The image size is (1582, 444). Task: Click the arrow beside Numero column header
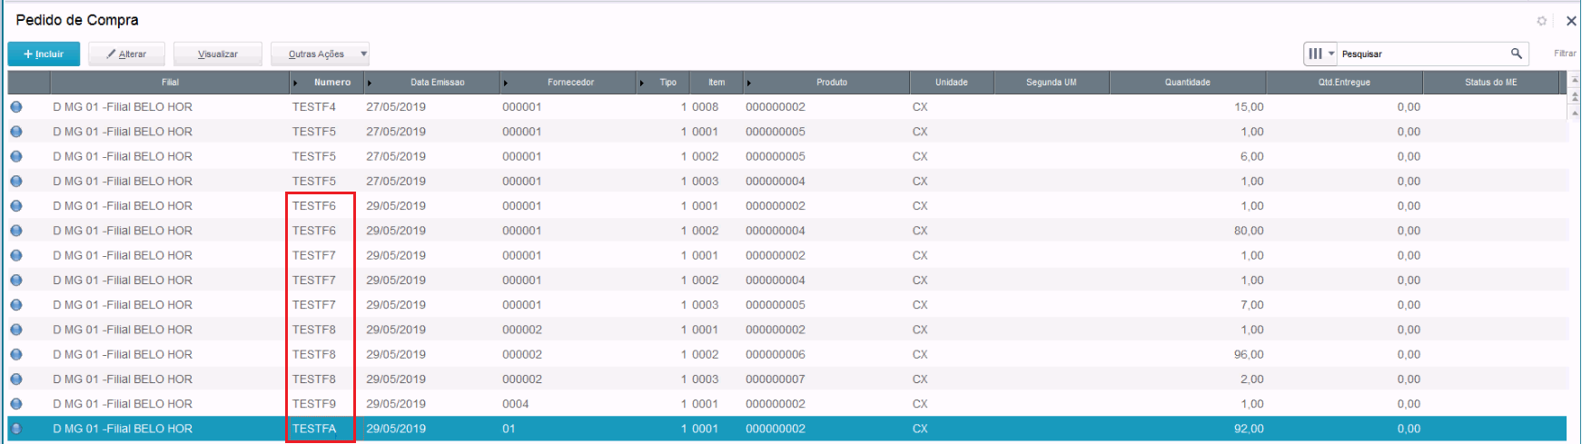[295, 83]
